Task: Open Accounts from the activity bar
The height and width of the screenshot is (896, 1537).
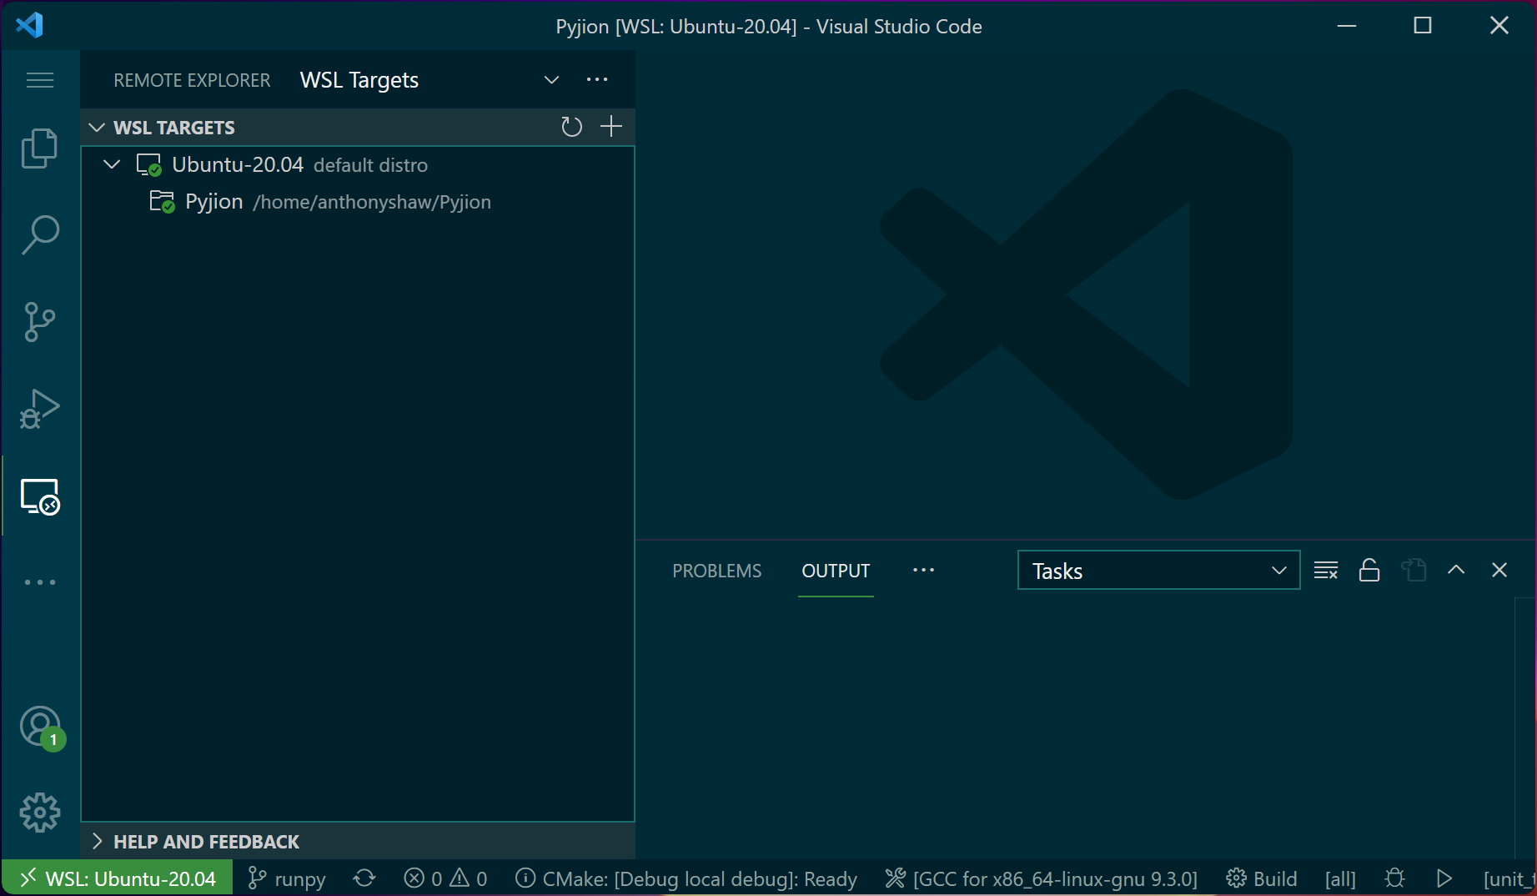Action: tap(38, 727)
